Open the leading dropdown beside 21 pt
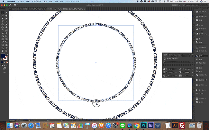Viewport: 209px width, 130px height. [192, 69]
